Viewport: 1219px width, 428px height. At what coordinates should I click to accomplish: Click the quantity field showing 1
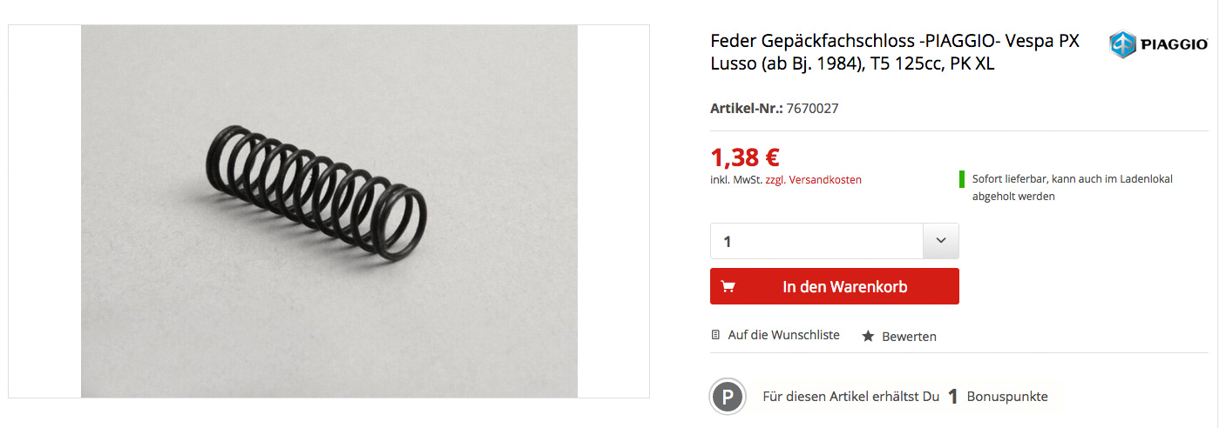click(816, 241)
